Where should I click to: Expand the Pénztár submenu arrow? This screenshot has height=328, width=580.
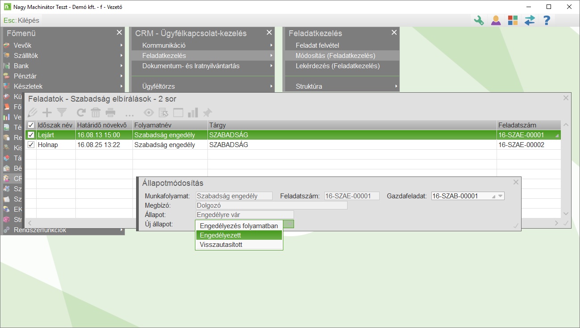click(x=121, y=76)
